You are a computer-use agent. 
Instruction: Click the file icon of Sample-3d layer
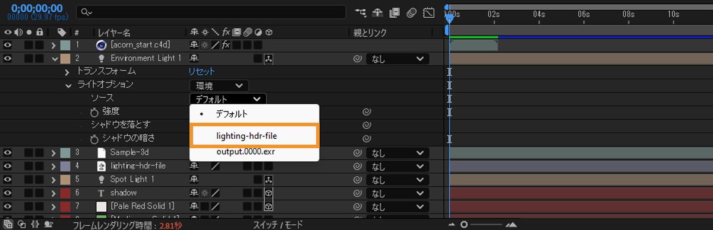101,152
